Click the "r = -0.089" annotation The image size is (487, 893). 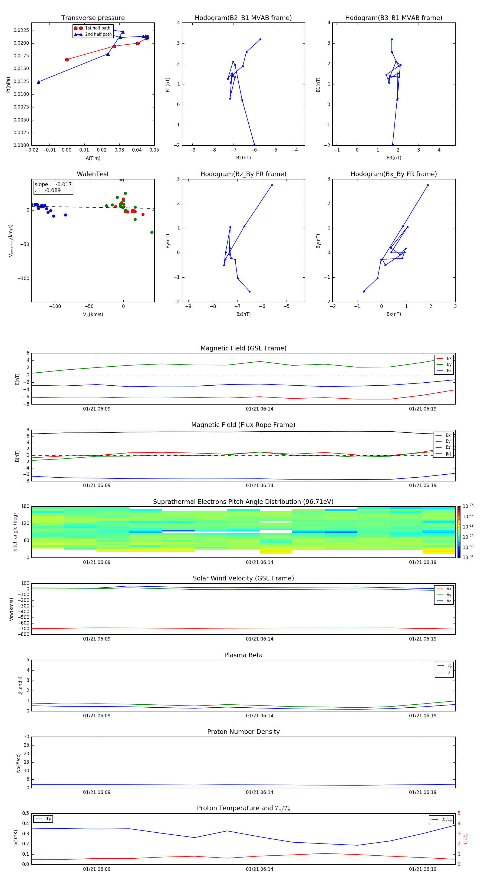48,190
